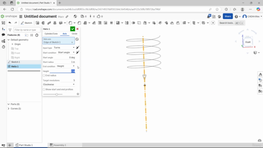Select the Hole tool icon
This screenshot has height=148, width=263.
click(x=106, y=23)
